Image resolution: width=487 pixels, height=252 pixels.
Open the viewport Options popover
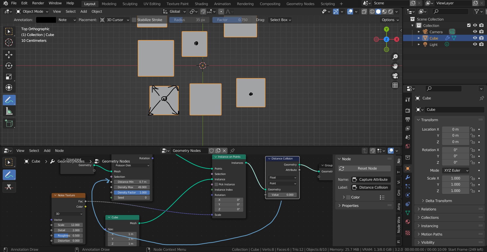390,20
